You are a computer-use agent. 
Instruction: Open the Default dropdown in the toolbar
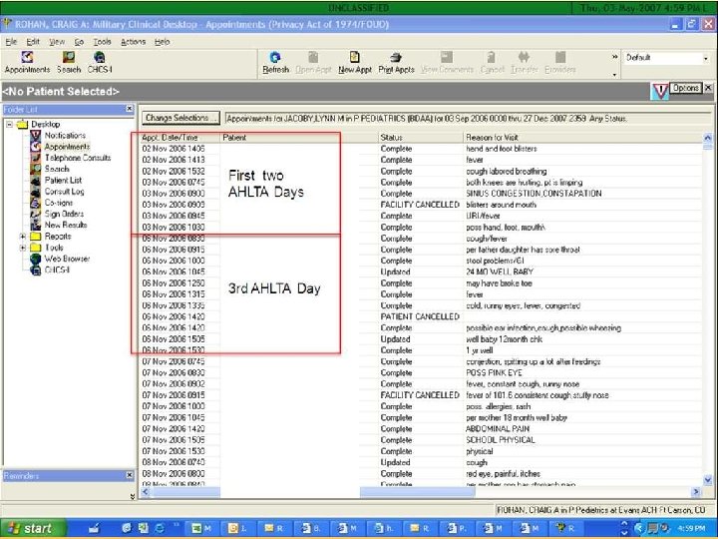click(666, 58)
